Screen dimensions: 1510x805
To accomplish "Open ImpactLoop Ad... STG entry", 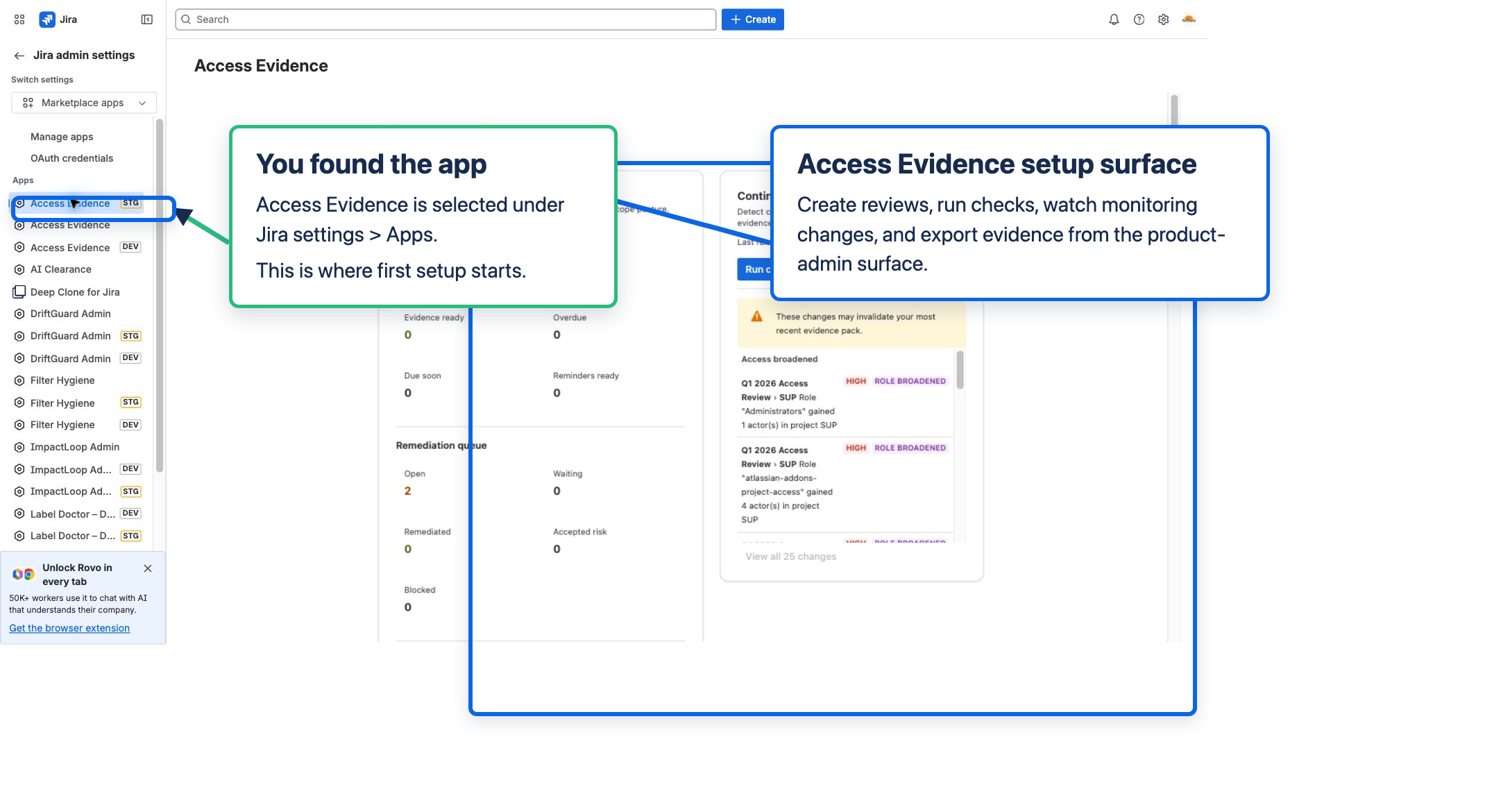I will point(78,491).
